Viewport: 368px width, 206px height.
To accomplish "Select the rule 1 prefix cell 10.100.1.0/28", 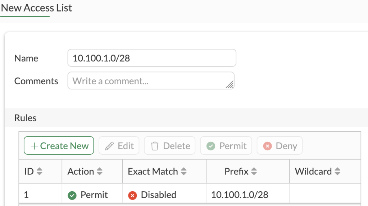I will click(240, 195).
